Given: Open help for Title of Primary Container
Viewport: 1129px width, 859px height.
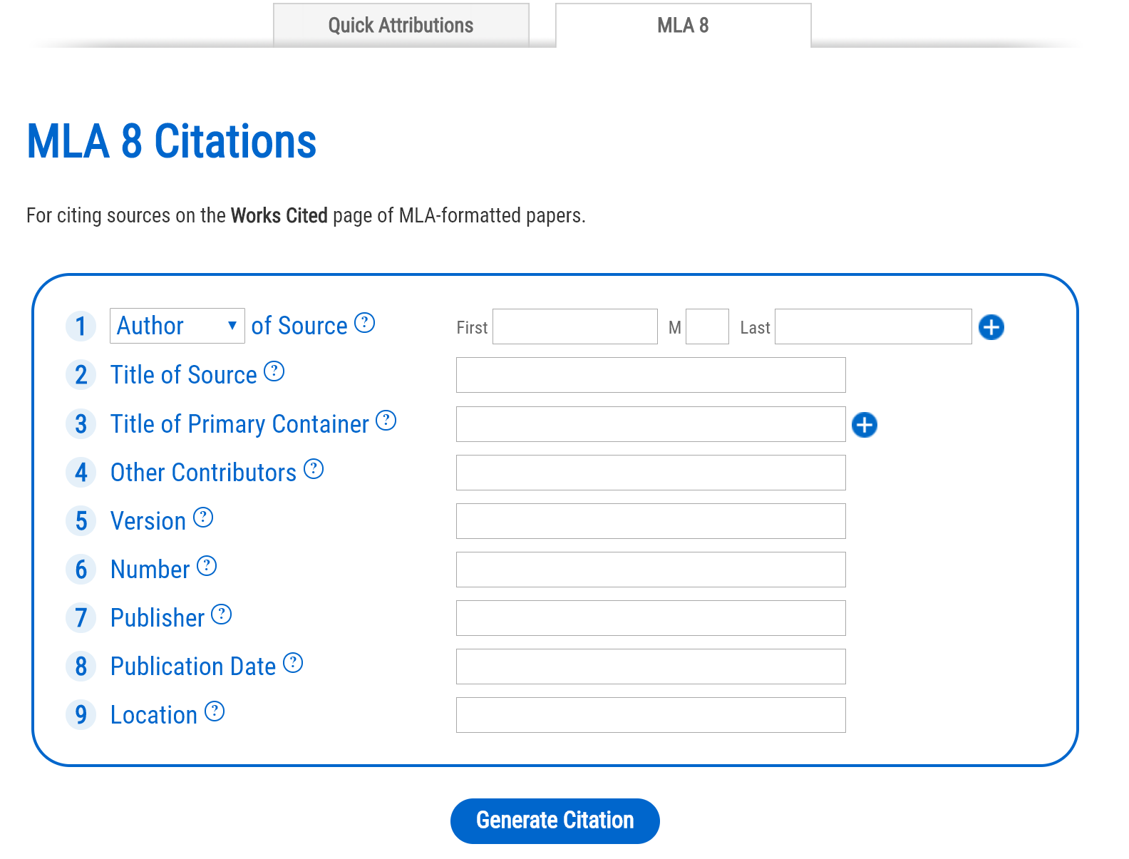Looking at the screenshot, I should 386,421.
